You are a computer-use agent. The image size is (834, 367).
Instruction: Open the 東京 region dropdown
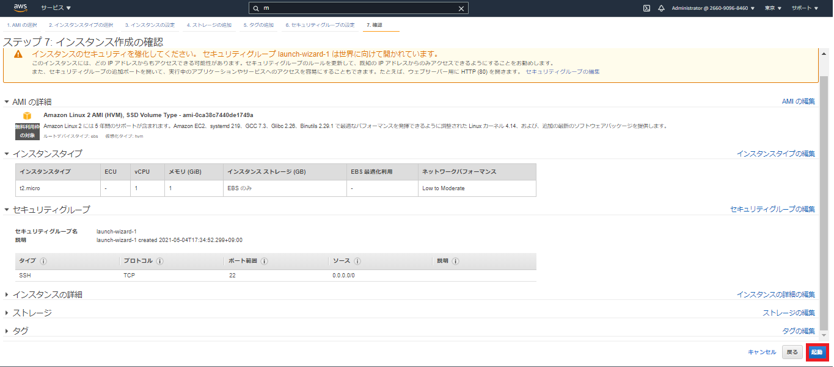point(773,9)
